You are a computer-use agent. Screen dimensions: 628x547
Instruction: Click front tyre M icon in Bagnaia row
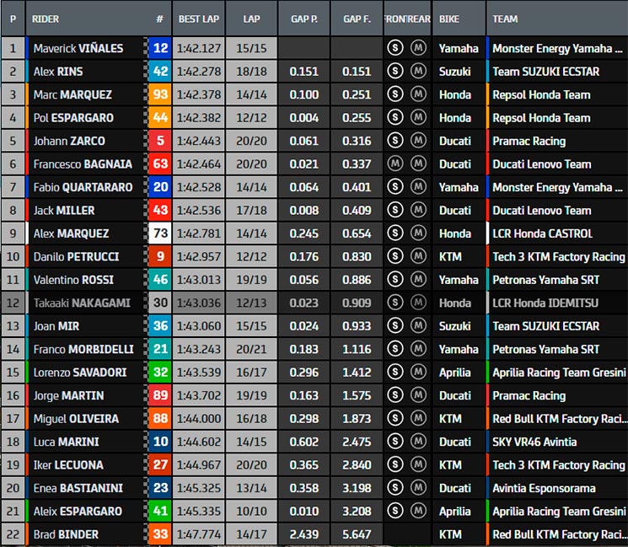pos(395,164)
